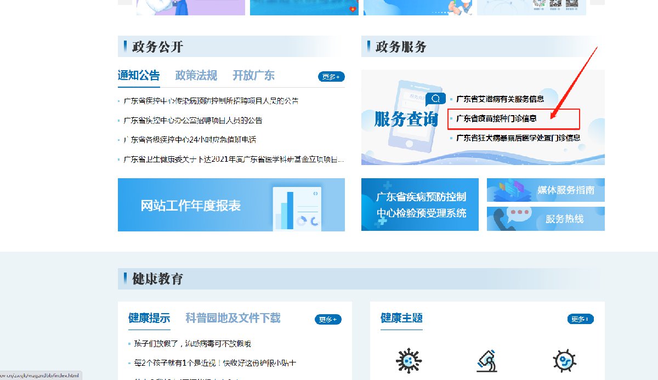This screenshot has height=380, width=658.
Task: Select the 通知公告 tab
Action: (139, 76)
